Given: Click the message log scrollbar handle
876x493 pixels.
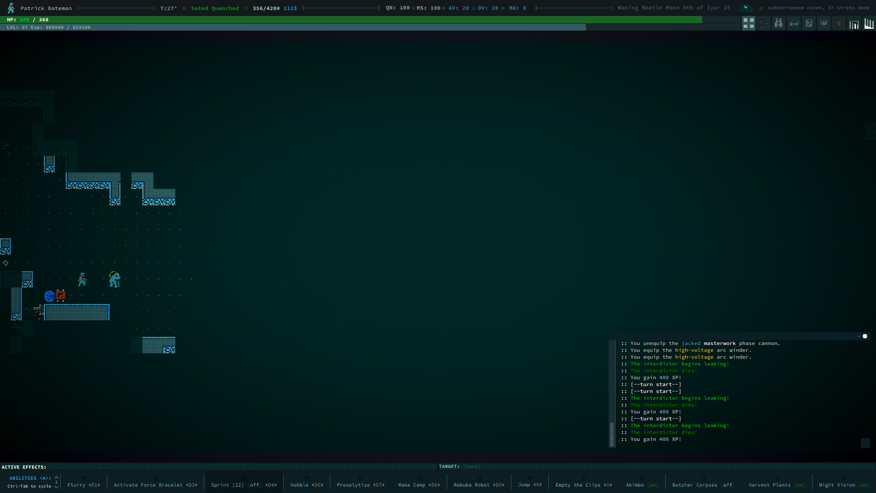Looking at the screenshot, I should pos(612,434).
